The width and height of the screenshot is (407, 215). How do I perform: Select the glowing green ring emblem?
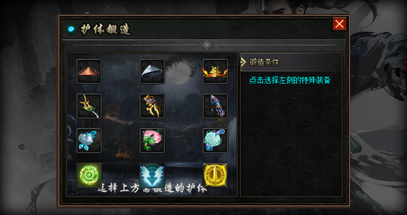click(x=89, y=175)
